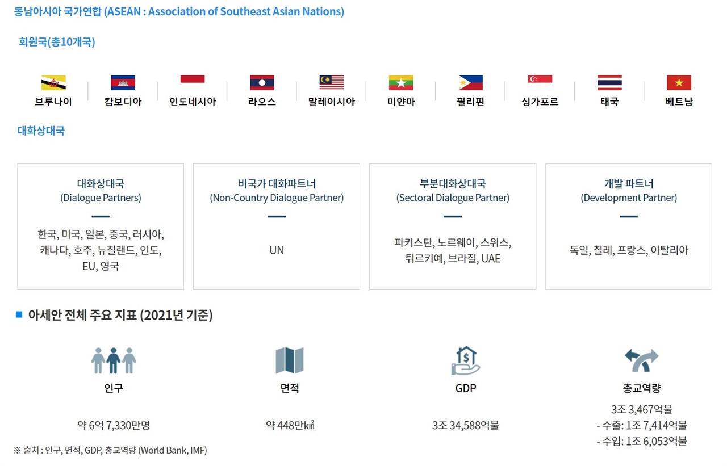Click the Thailand flag icon
This screenshot has height=466, width=727.
coord(609,83)
